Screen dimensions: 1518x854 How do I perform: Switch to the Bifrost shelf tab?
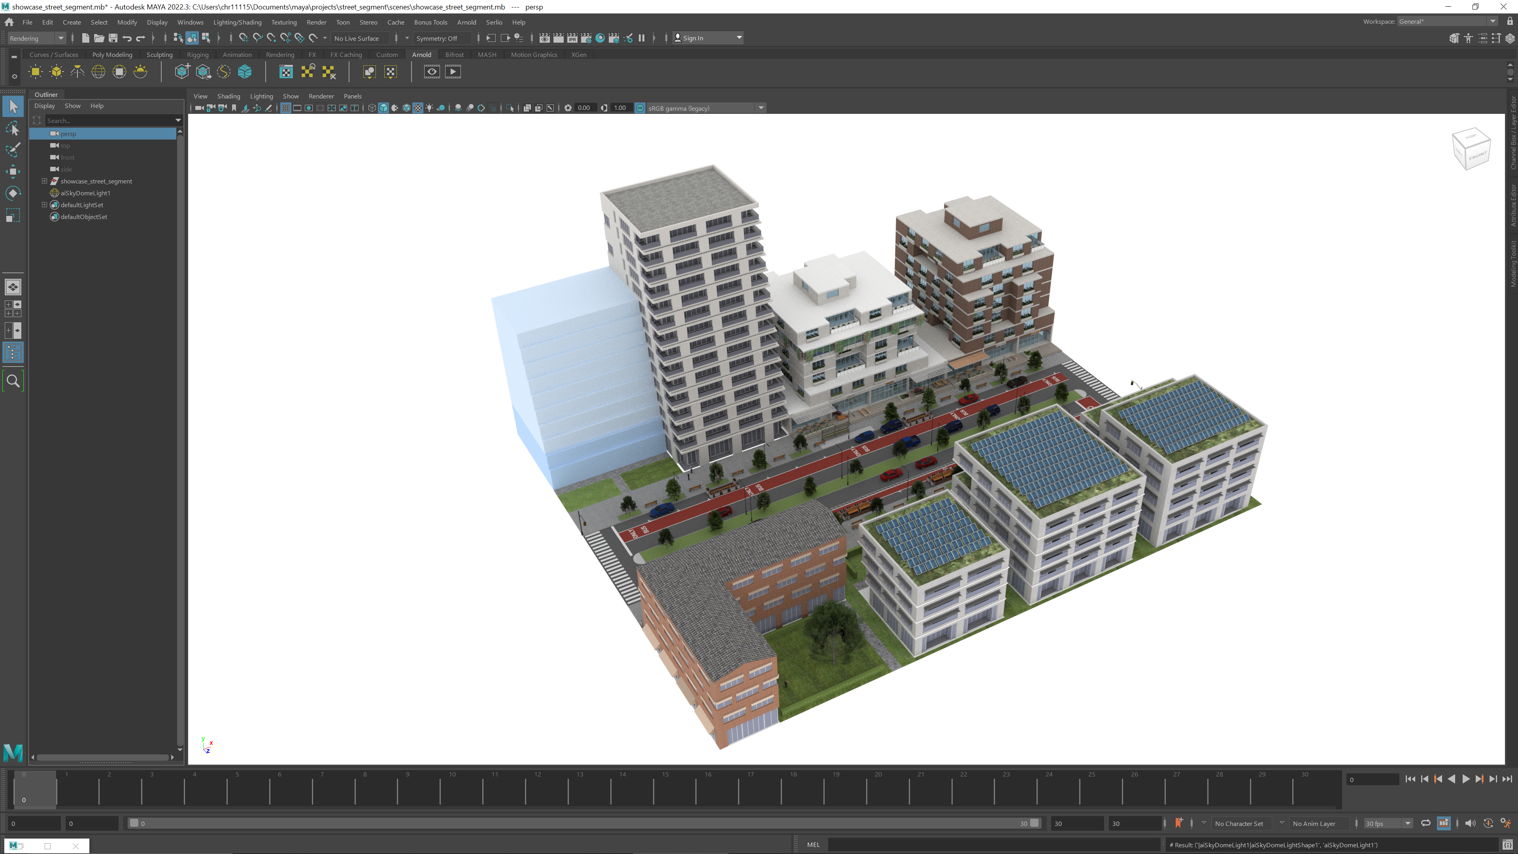point(454,55)
